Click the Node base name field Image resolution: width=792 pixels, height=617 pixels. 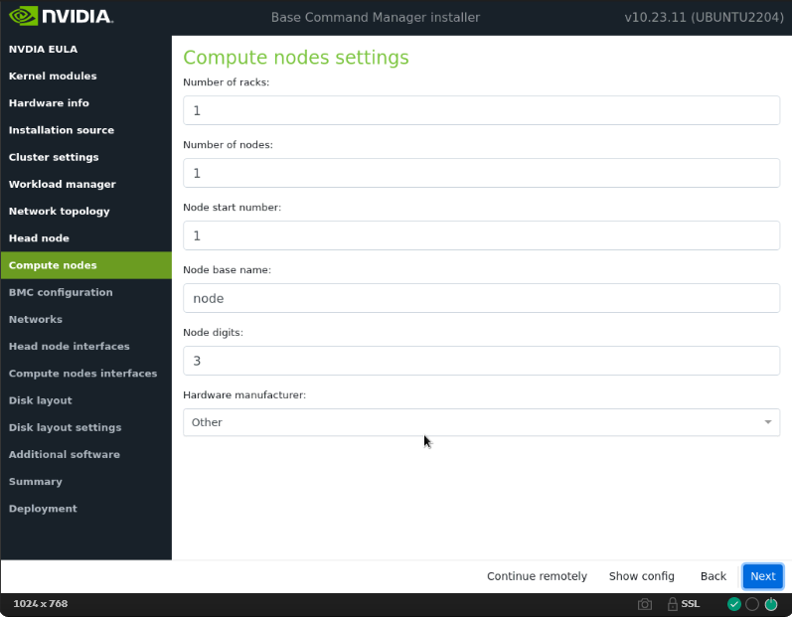[x=481, y=298]
